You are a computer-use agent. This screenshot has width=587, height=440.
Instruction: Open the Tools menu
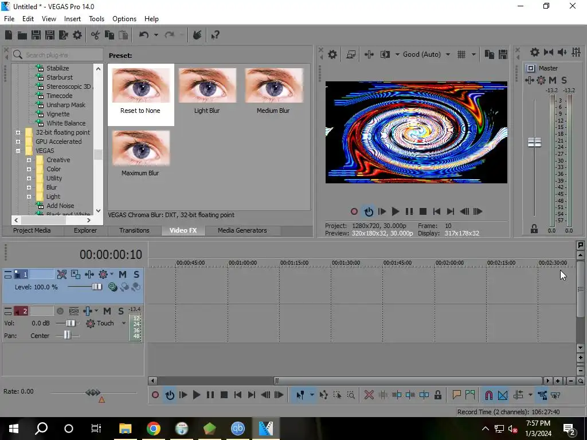tap(96, 19)
